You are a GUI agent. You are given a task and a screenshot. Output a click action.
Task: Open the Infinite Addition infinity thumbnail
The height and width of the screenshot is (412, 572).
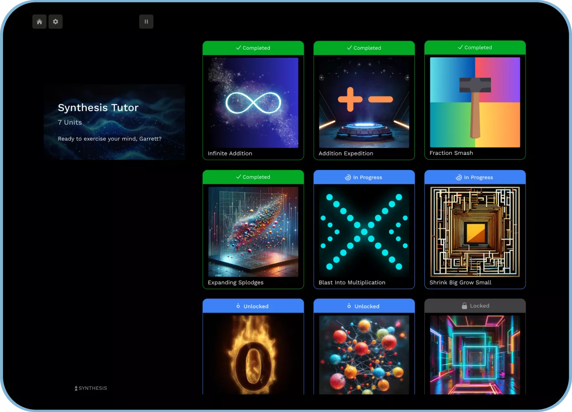(x=253, y=103)
